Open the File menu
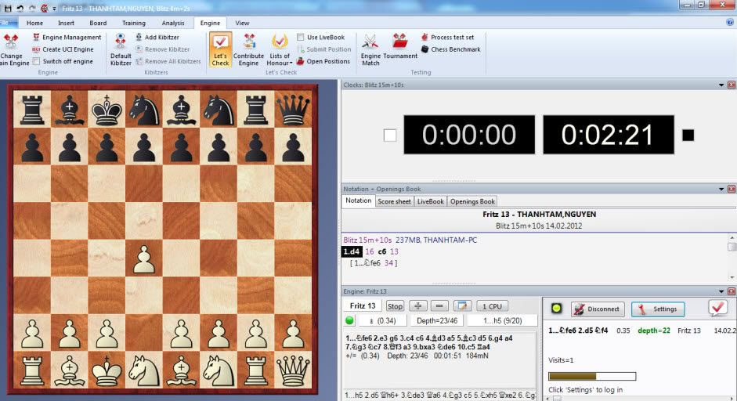 point(9,23)
